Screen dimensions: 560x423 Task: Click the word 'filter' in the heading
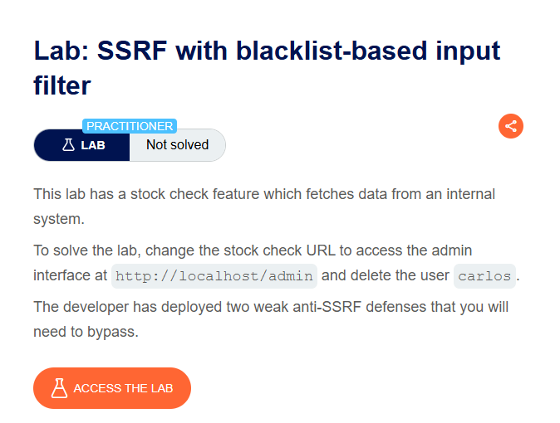click(62, 85)
